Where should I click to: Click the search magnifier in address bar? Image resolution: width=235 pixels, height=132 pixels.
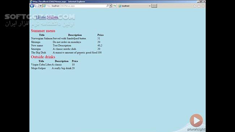107,6
